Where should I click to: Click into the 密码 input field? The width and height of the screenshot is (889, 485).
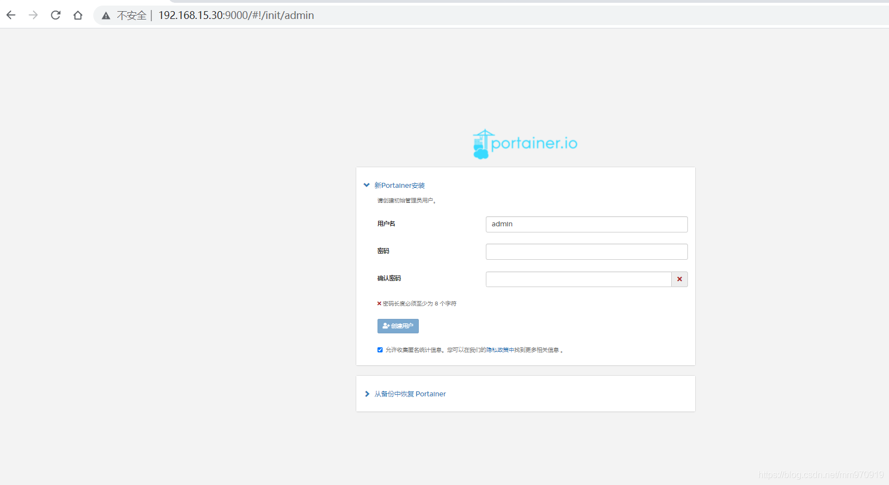pos(586,251)
